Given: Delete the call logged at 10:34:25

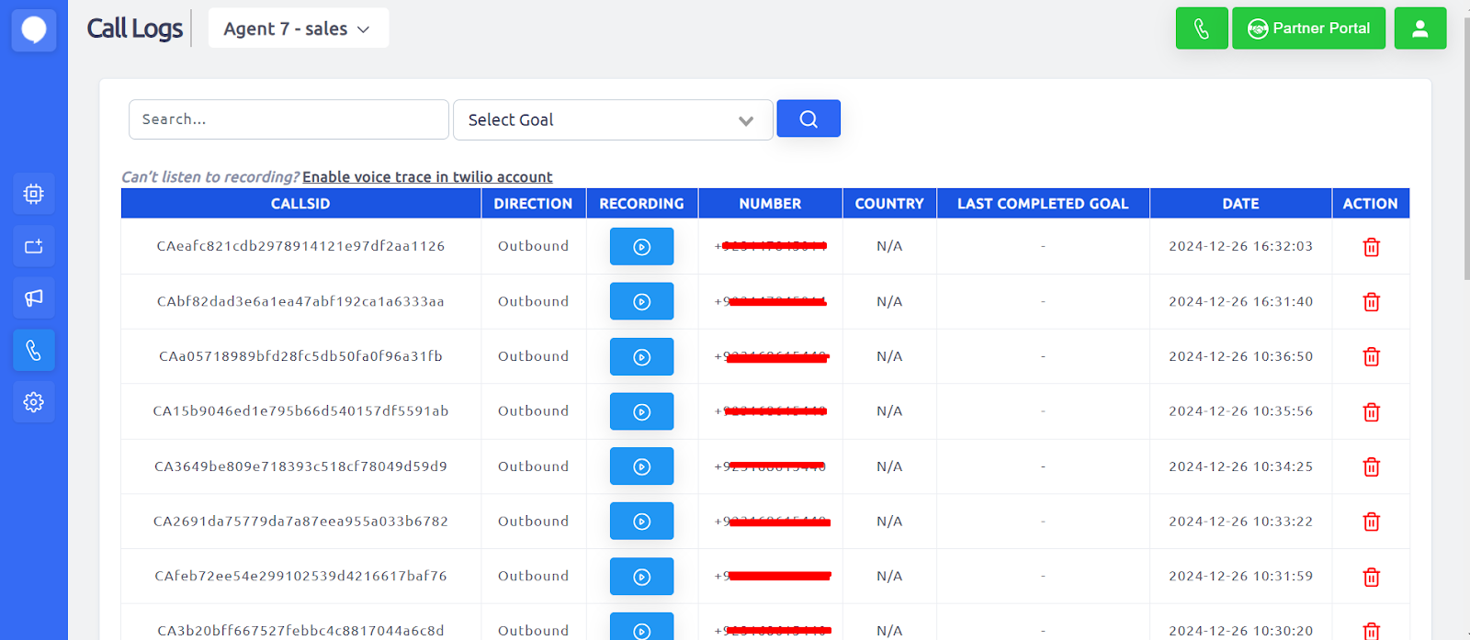Looking at the screenshot, I should (x=1371, y=467).
